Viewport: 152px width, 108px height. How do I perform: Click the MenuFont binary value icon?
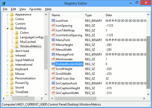click(x=53, y=40)
